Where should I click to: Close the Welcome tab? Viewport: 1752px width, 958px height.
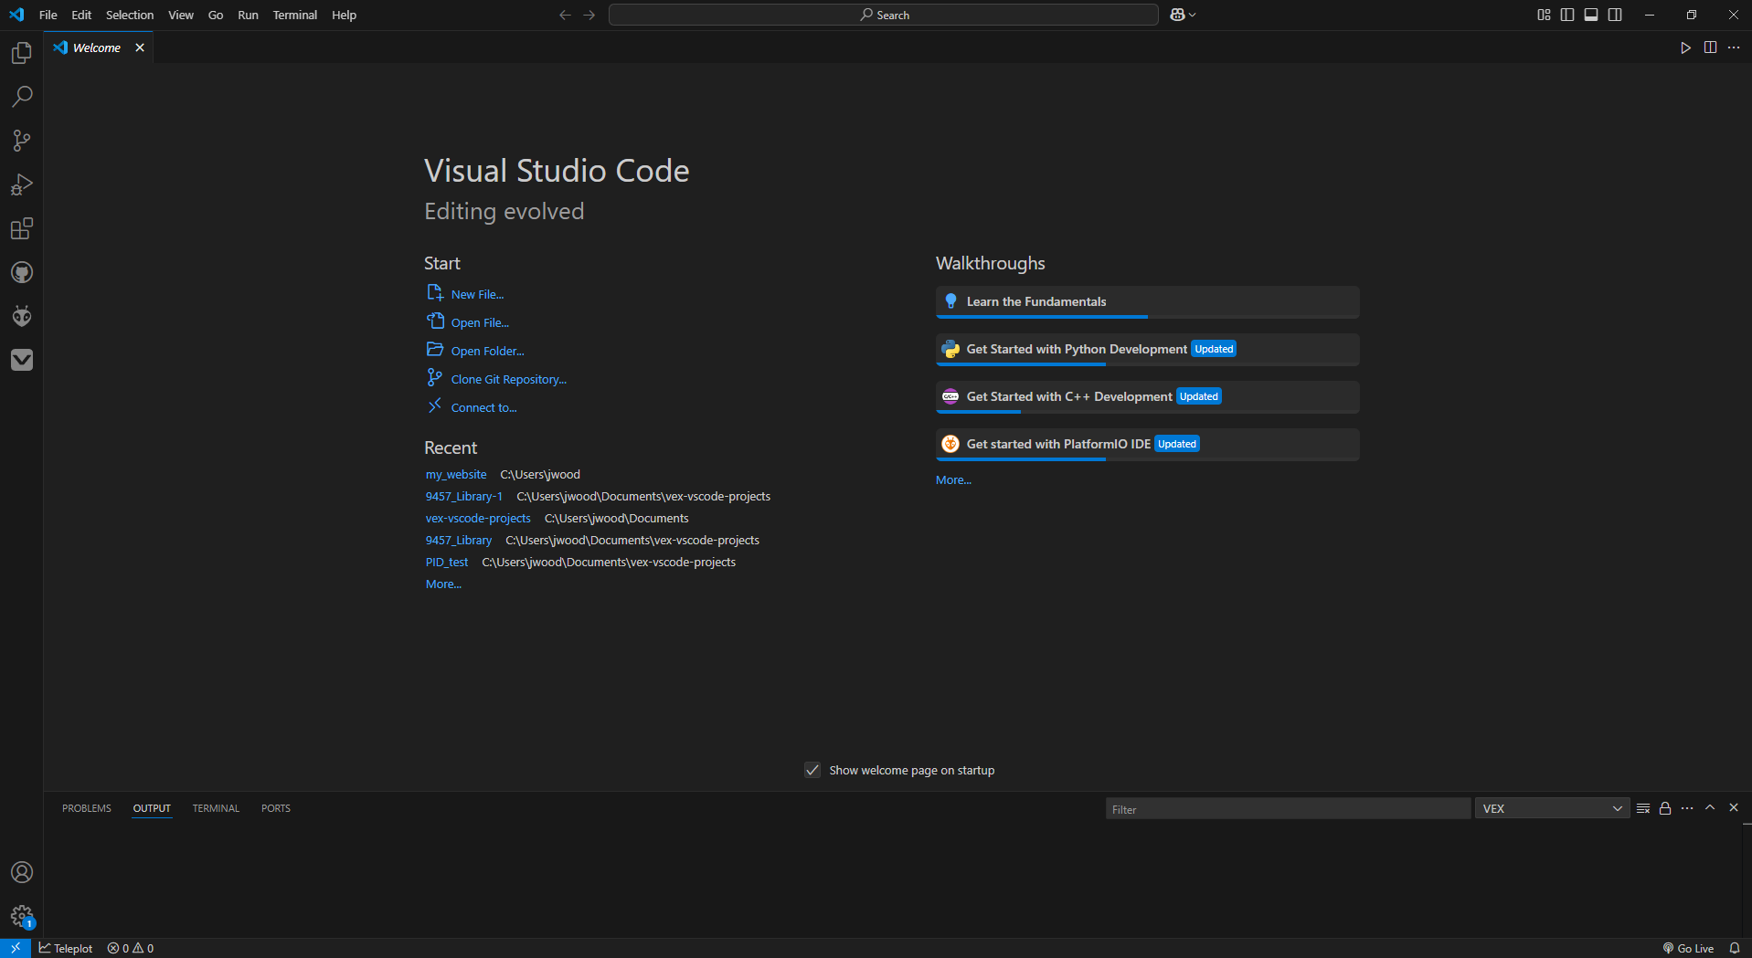tap(140, 47)
